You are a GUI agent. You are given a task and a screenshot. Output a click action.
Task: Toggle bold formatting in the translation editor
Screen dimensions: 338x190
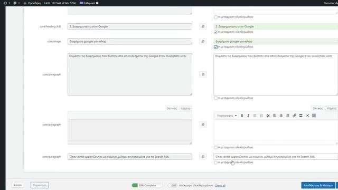[242, 116]
